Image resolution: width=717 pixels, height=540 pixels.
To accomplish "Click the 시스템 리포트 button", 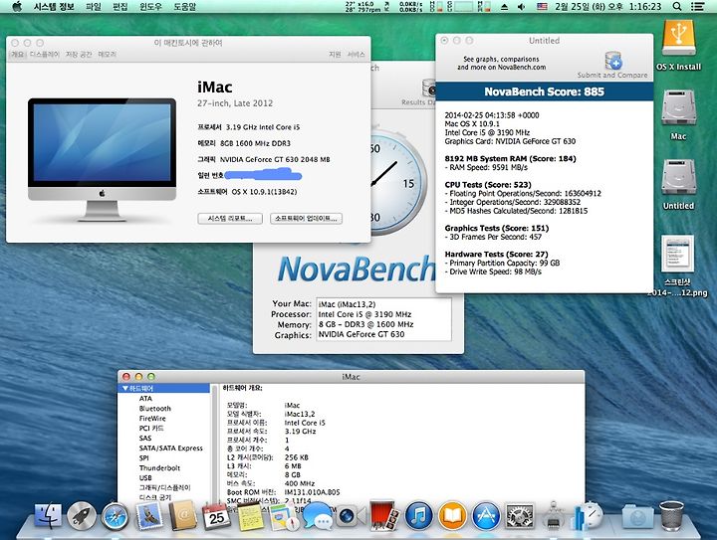I will pos(230,219).
